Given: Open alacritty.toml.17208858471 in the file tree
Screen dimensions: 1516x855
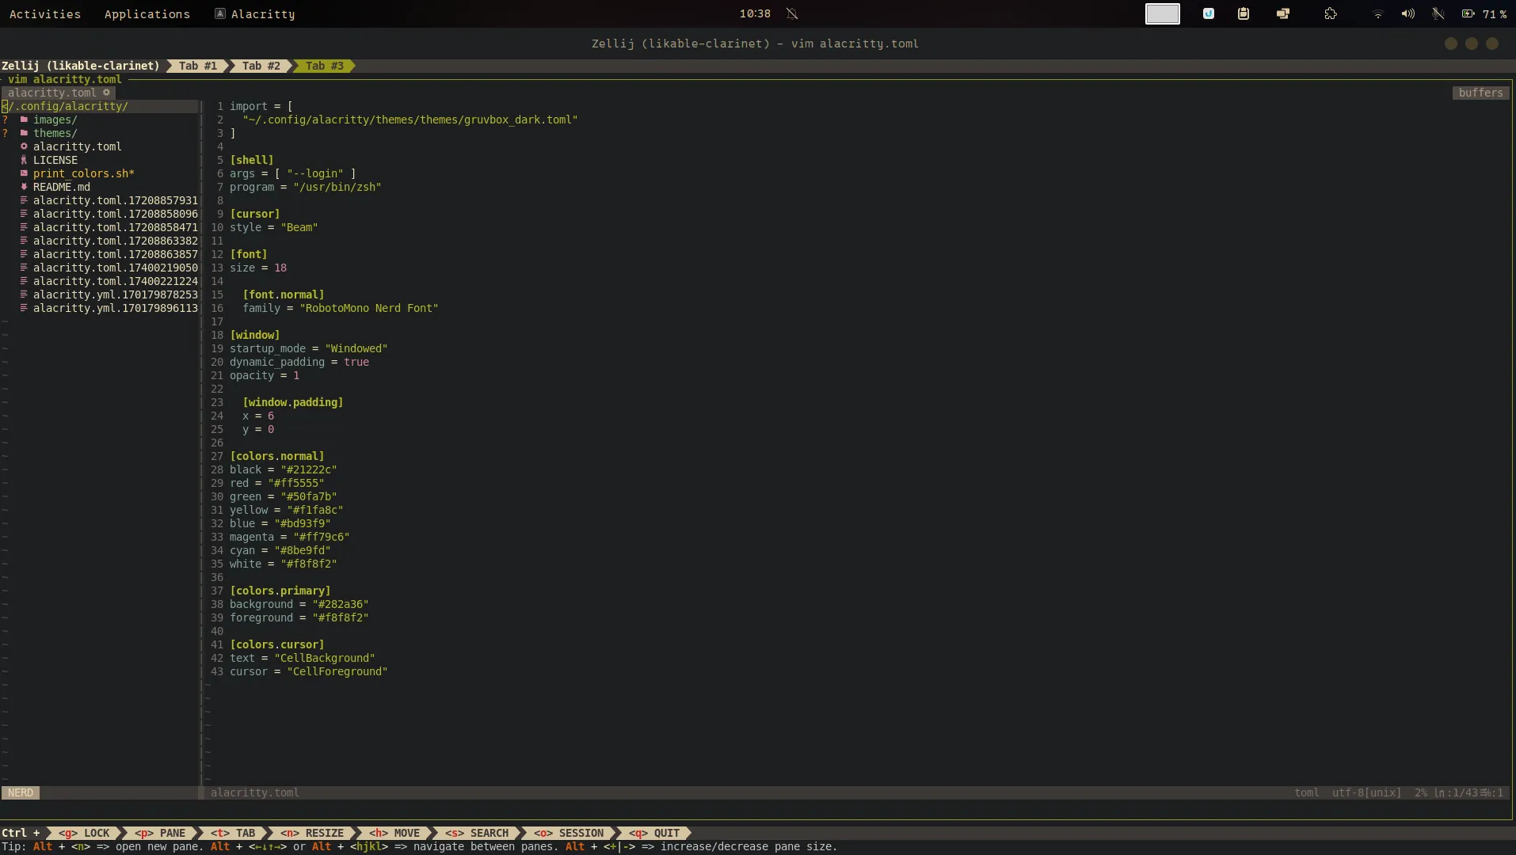Looking at the screenshot, I should coord(116,227).
